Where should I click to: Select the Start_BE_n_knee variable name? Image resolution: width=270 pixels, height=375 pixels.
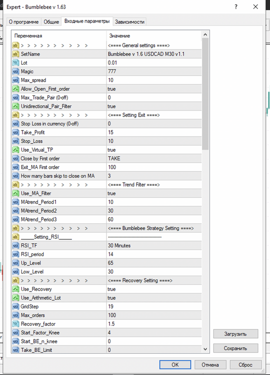coord(39,341)
